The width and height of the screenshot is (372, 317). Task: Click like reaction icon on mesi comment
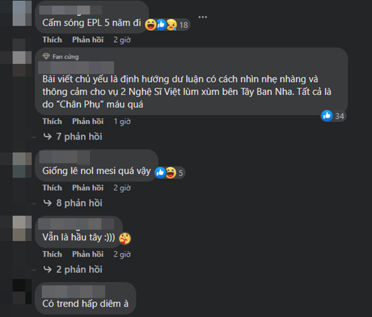tap(160, 172)
